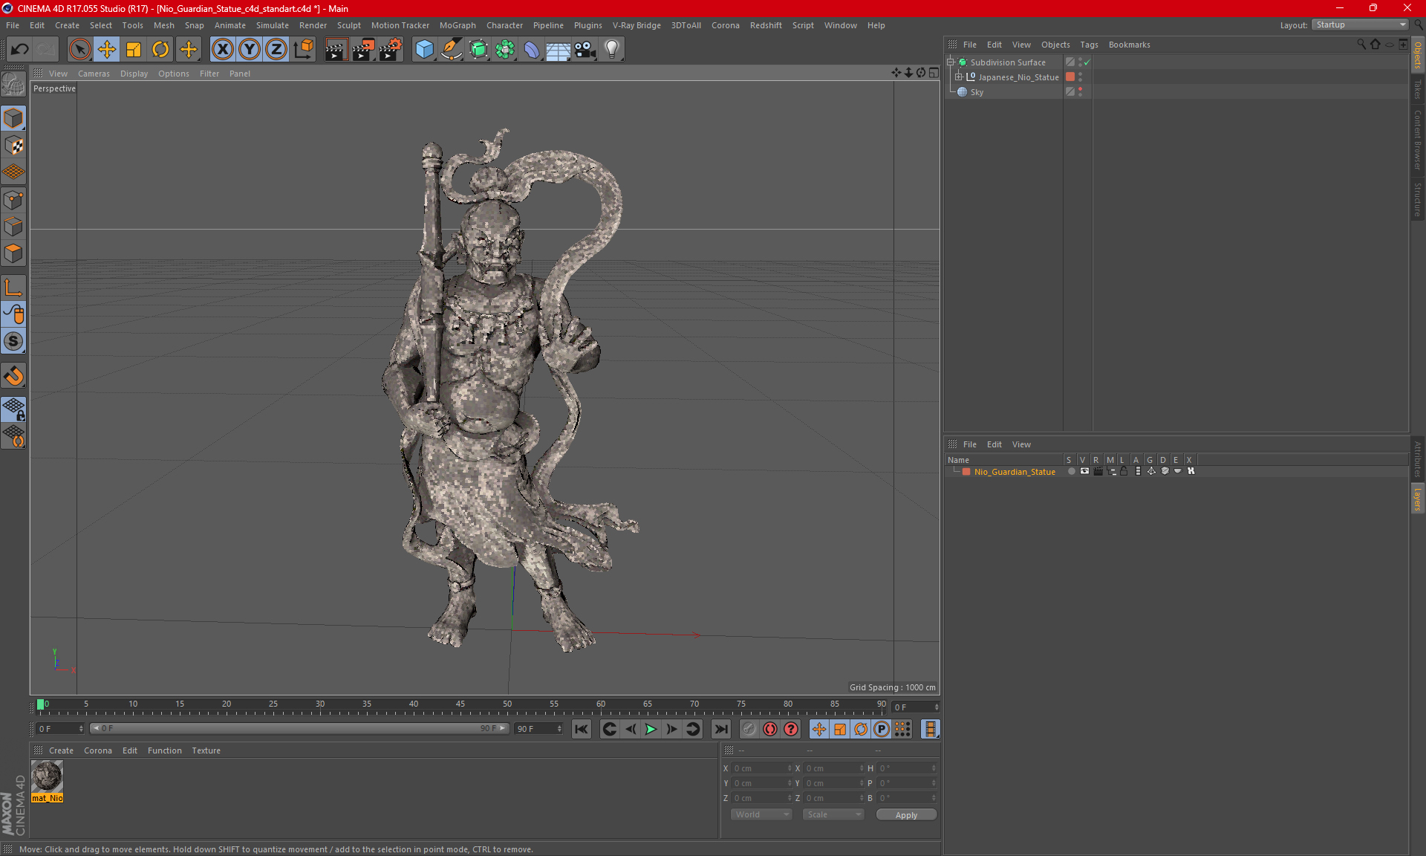
Task: Open the Layout dropdown showing Startup
Action: pos(1360,25)
